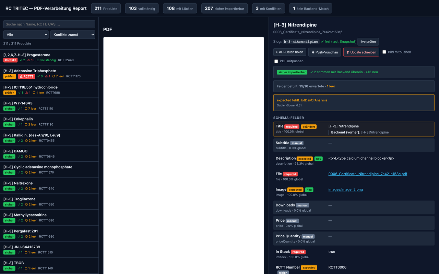
Task: Open the Nitrendipine certificate PDF link
Action: [368, 174]
